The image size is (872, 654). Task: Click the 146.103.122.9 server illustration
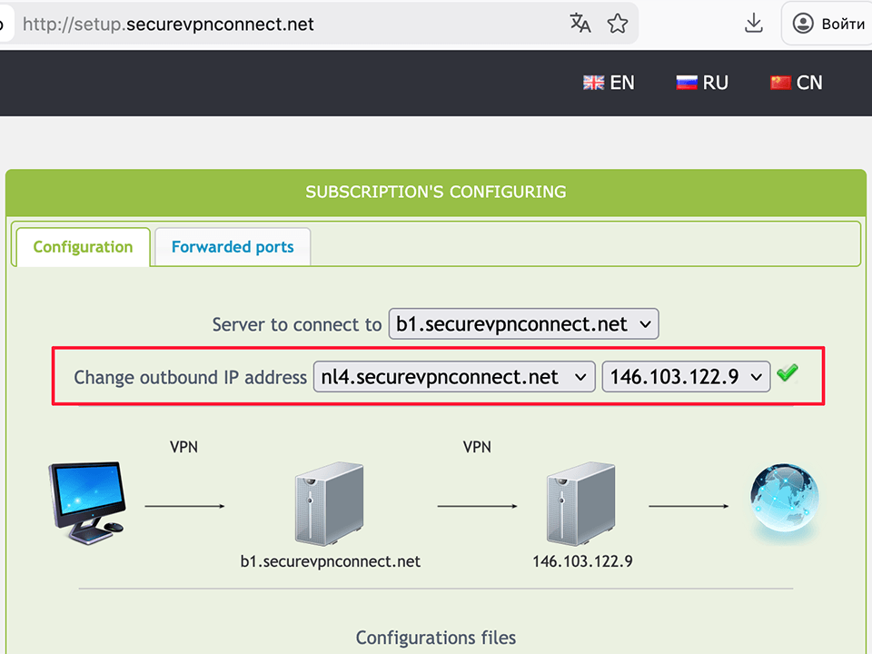pos(581,503)
